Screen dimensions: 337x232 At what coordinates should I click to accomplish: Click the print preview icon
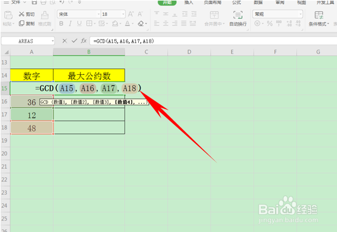coord(53,2)
